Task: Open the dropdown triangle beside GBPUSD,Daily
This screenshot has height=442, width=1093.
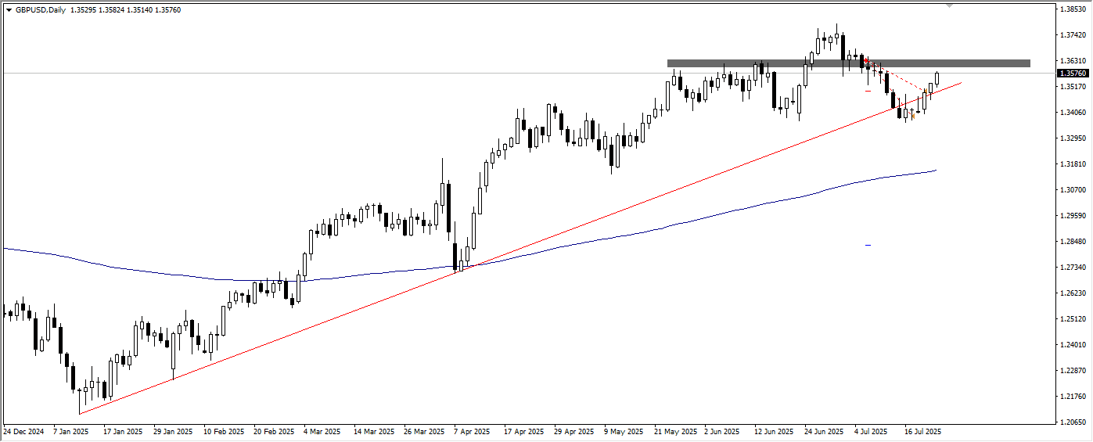Action: [9, 10]
